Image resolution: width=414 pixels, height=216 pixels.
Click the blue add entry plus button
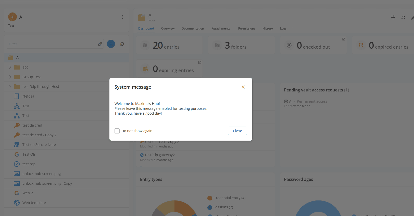tap(111, 44)
